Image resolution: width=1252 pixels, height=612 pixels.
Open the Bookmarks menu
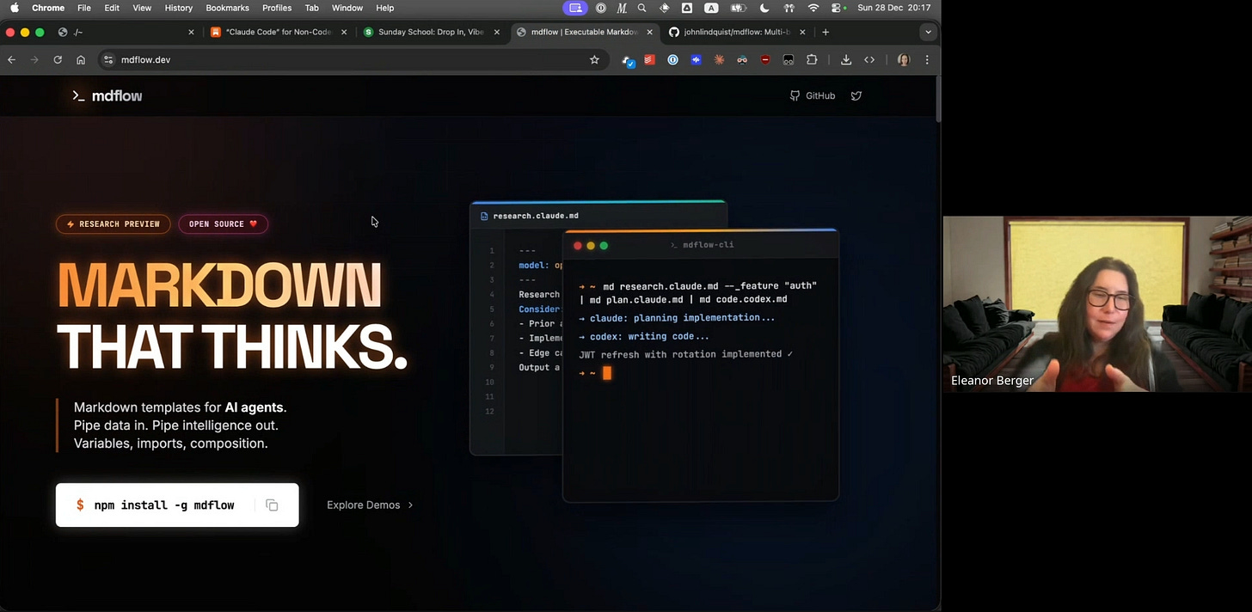[227, 8]
